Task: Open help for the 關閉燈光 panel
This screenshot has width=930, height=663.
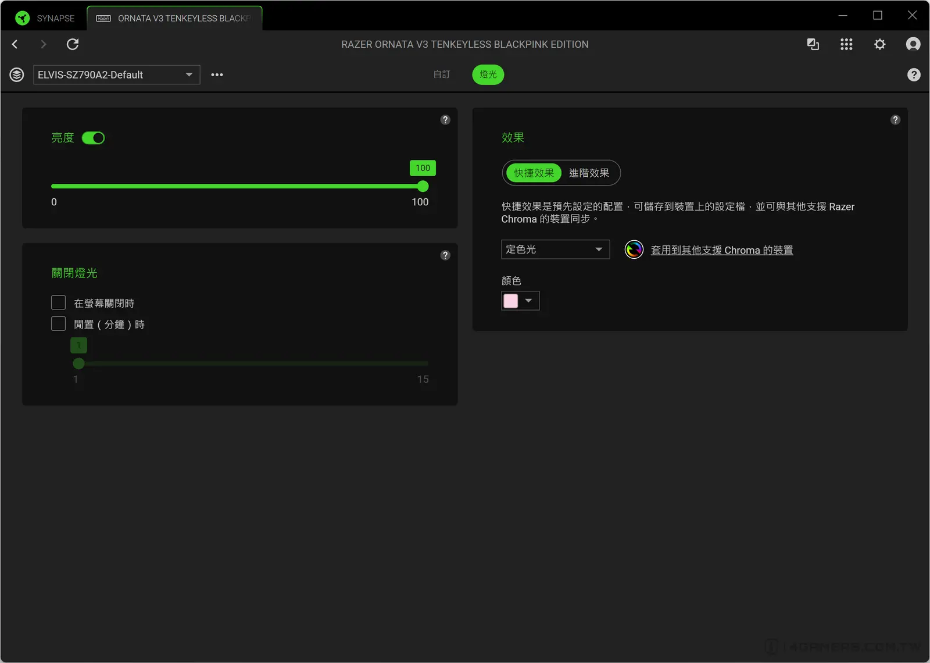Action: [x=445, y=255]
